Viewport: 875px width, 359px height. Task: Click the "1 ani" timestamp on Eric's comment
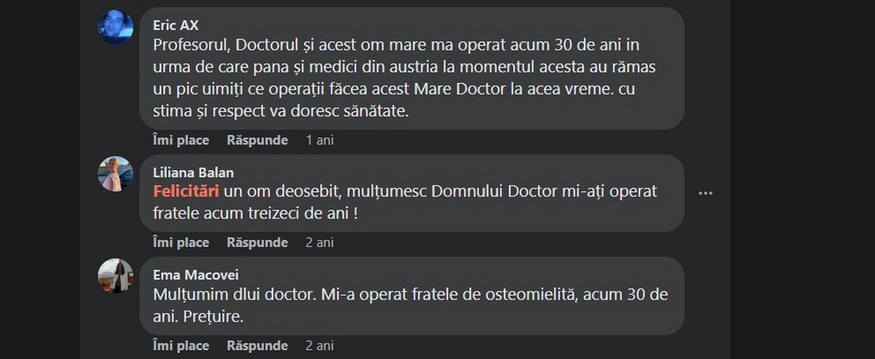(x=320, y=140)
